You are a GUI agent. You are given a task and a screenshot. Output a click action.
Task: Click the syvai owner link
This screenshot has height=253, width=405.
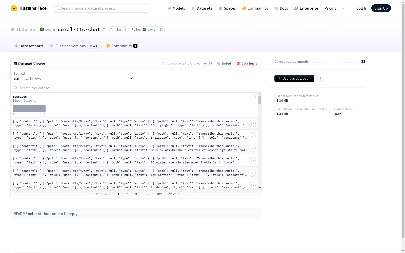coord(50,29)
